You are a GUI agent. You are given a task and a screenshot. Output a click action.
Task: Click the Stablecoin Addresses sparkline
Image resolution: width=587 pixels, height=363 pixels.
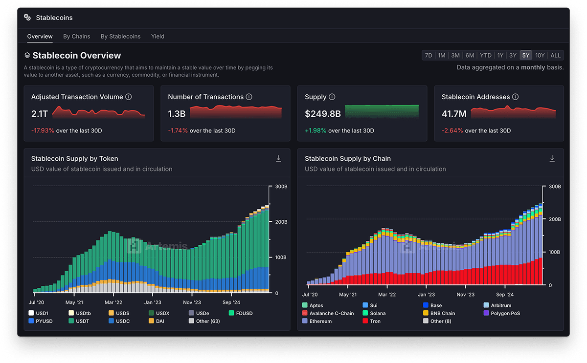tap(513, 112)
